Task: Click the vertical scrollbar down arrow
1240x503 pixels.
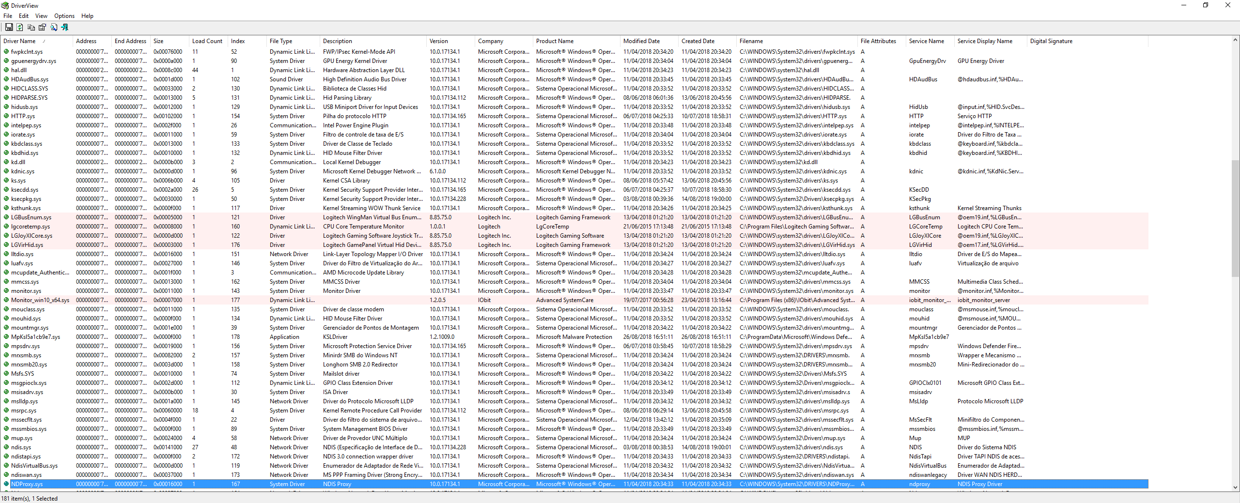Action: pyautogui.click(x=1235, y=487)
